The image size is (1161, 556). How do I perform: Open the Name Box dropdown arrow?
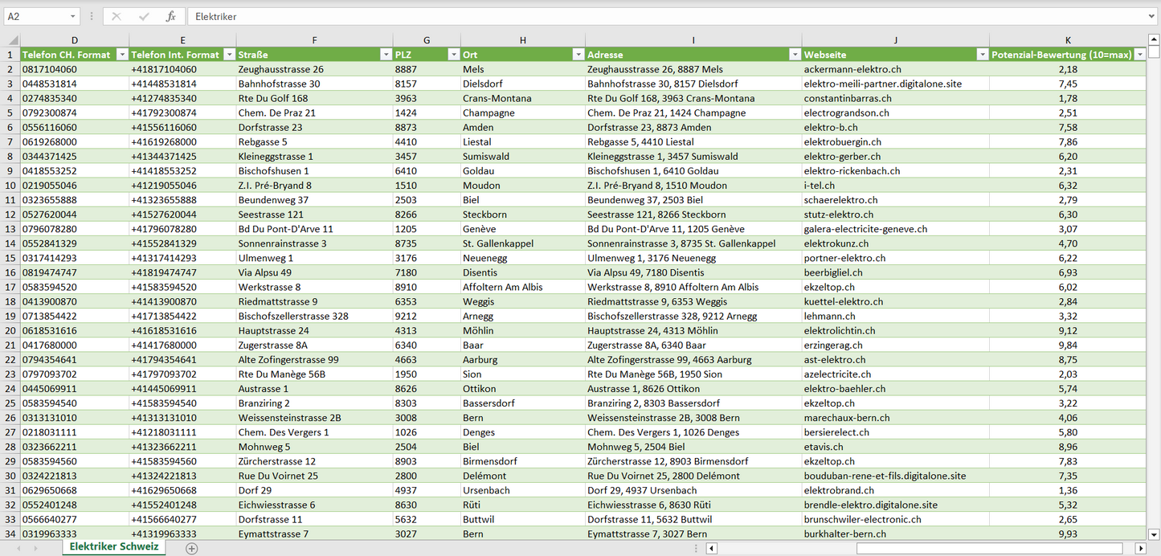tap(72, 16)
